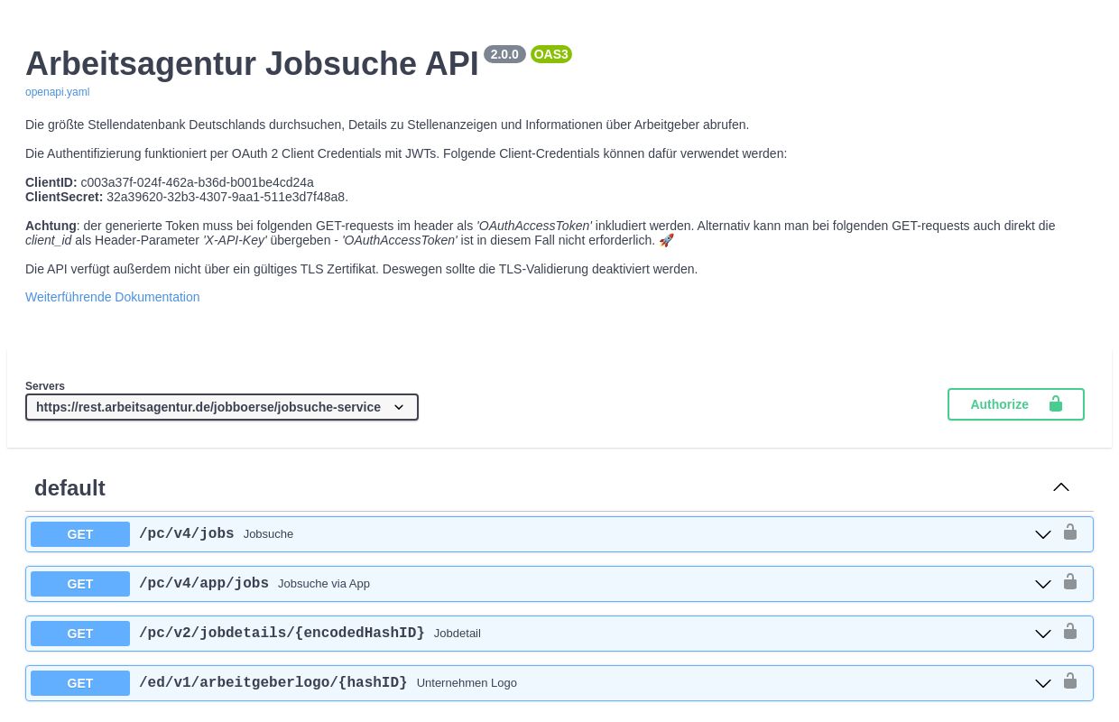The image size is (1119, 722).
Task: Click the 'Servers' label
Action: (45, 386)
